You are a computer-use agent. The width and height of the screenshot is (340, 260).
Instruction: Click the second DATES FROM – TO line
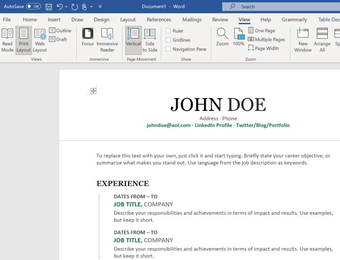click(136, 232)
